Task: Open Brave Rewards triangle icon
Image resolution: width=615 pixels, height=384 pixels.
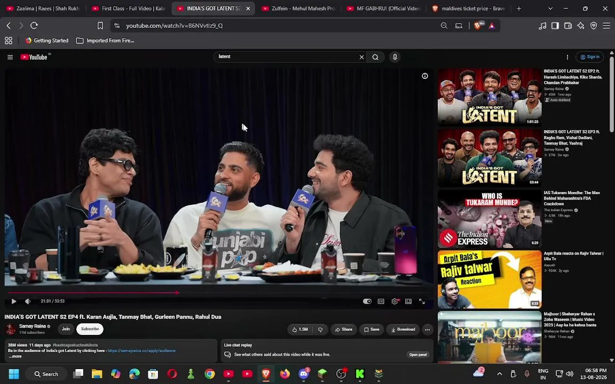Action: (x=492, y=26)
